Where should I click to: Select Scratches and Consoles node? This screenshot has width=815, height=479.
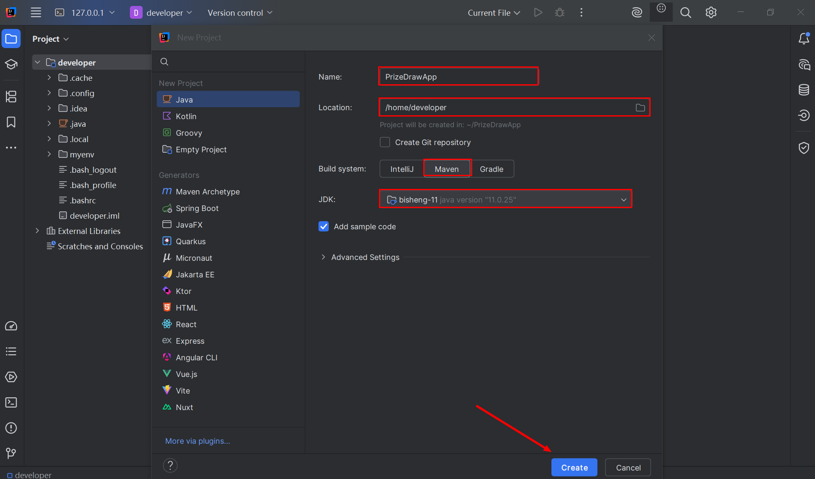pos(95,246)
